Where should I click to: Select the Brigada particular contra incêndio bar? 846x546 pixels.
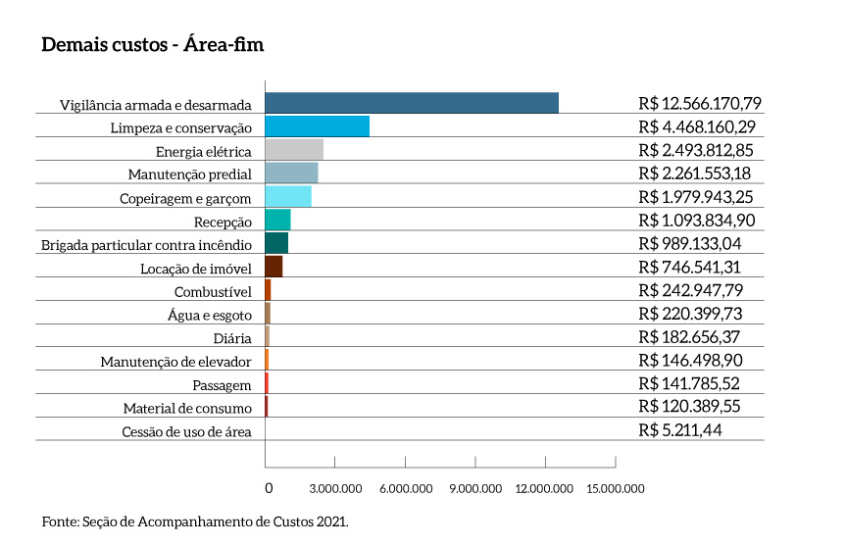(276, 243)
